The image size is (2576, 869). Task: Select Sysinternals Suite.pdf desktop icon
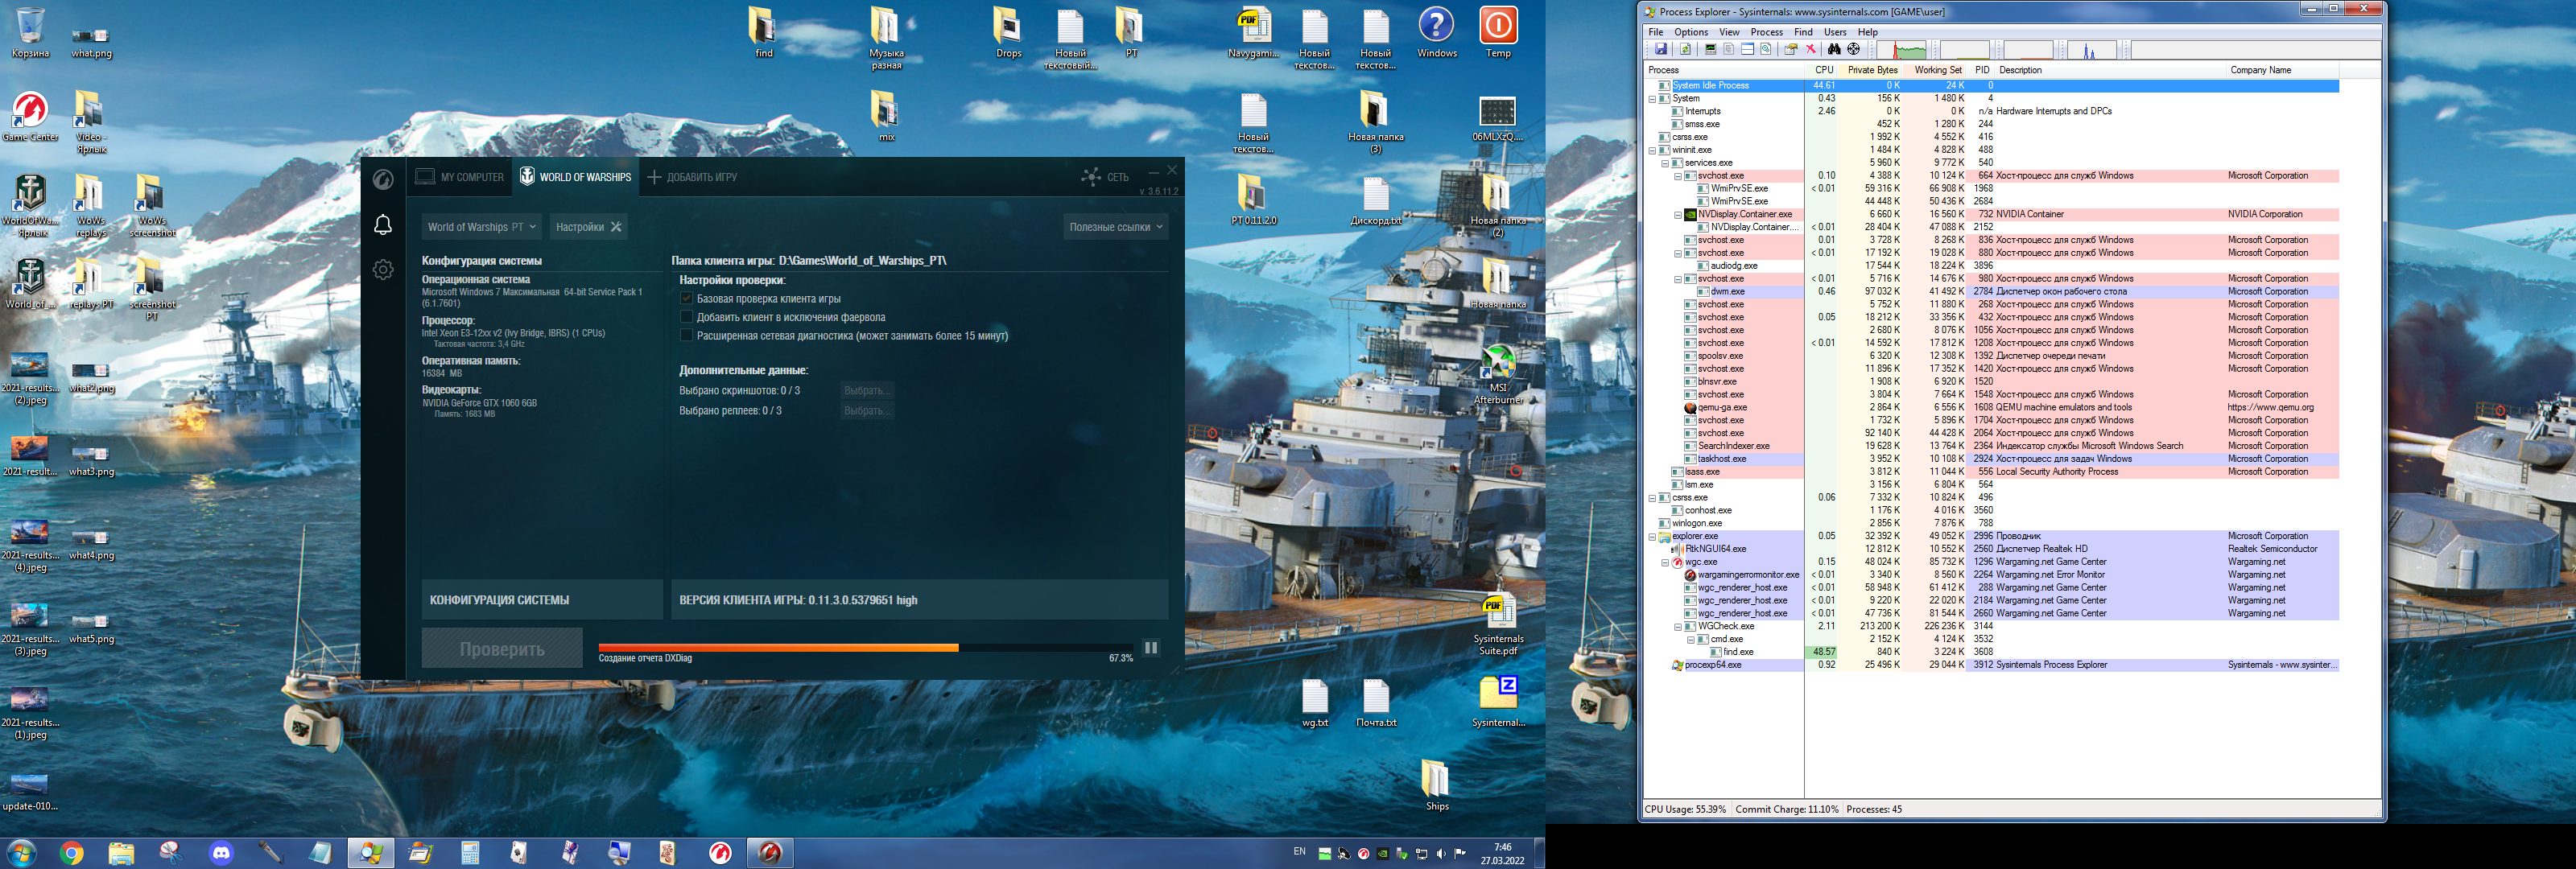[1498, 625]
